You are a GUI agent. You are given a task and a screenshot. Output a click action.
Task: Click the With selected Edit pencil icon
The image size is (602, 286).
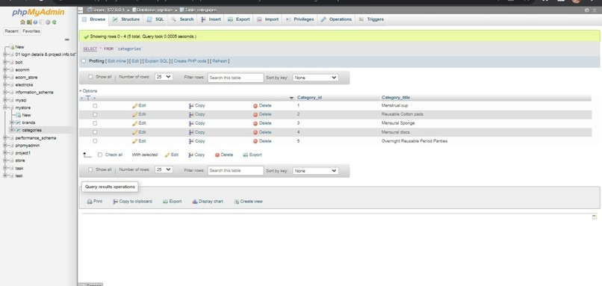167,155
